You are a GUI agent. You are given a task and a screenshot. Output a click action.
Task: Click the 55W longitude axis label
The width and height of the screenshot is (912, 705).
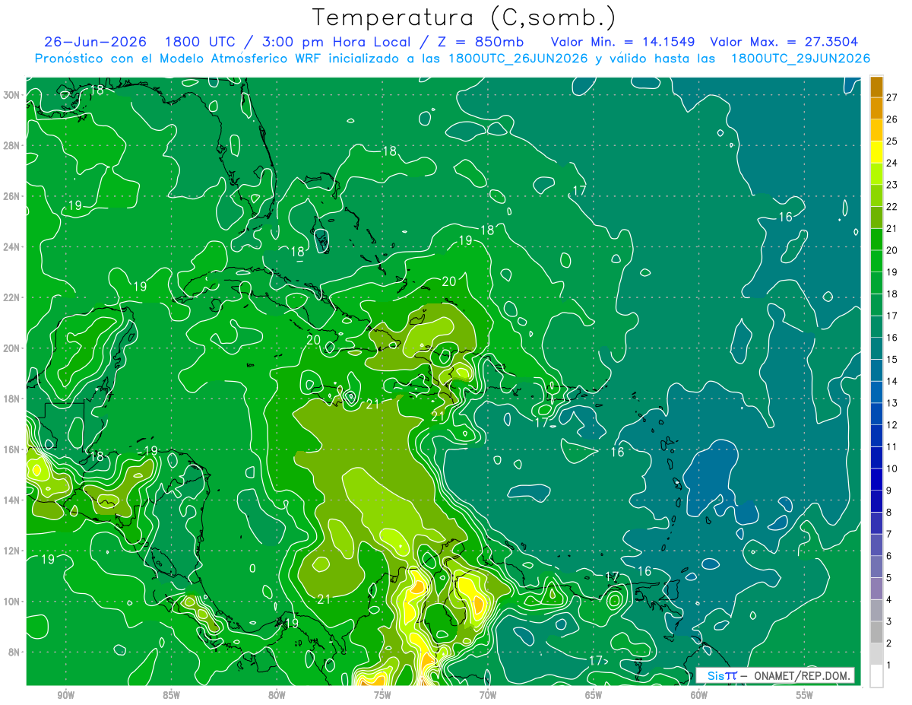[x=805, y=695]
